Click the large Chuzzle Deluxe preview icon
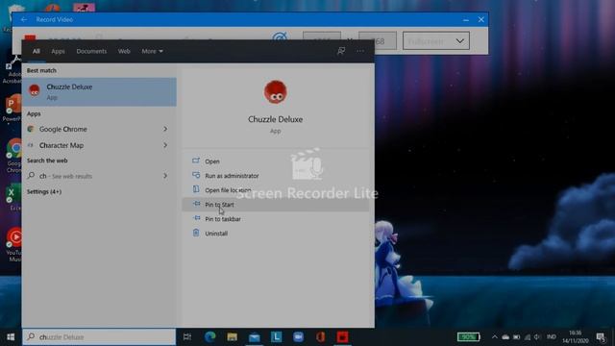615x346 pixels. point(276,92)
